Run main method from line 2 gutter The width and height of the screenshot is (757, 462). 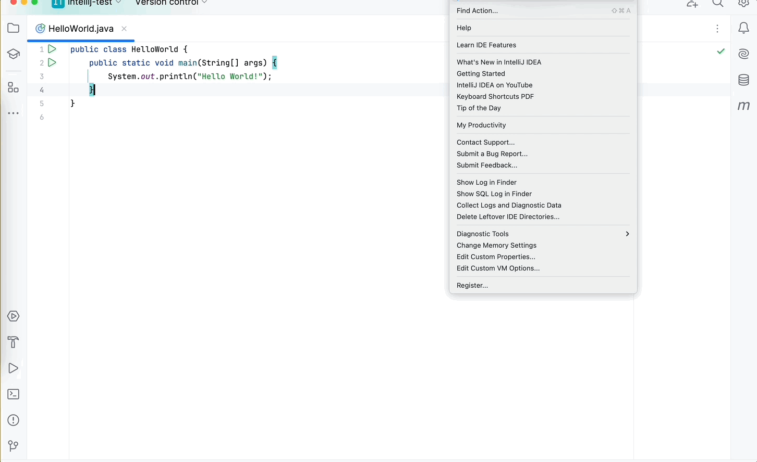(52, 62)
